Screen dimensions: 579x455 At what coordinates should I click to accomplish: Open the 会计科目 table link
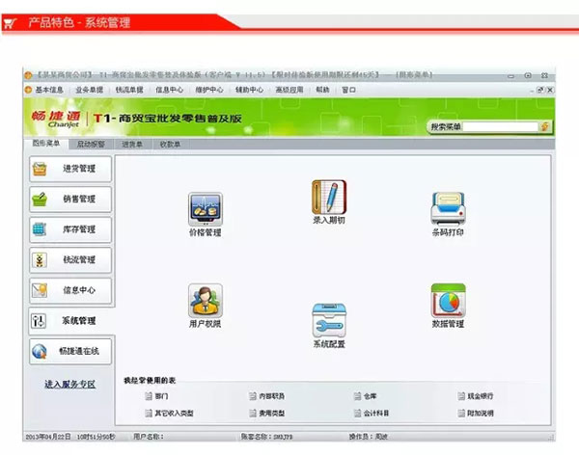click(x=376, y=413)
